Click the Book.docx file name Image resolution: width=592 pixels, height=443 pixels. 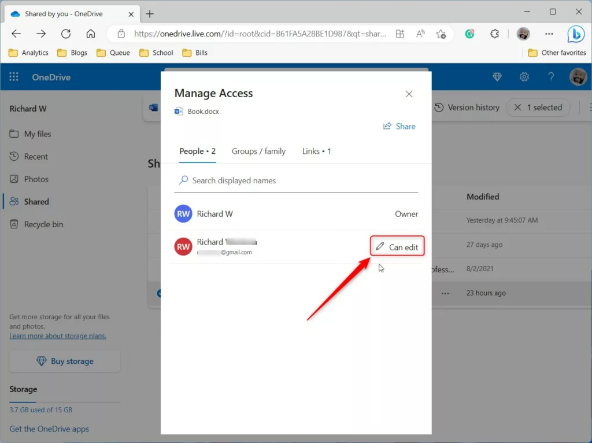point(203,112)
